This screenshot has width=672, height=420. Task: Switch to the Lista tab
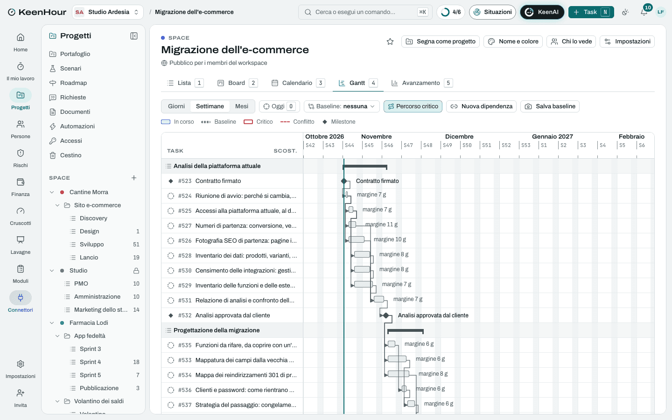tap(185, 83)
